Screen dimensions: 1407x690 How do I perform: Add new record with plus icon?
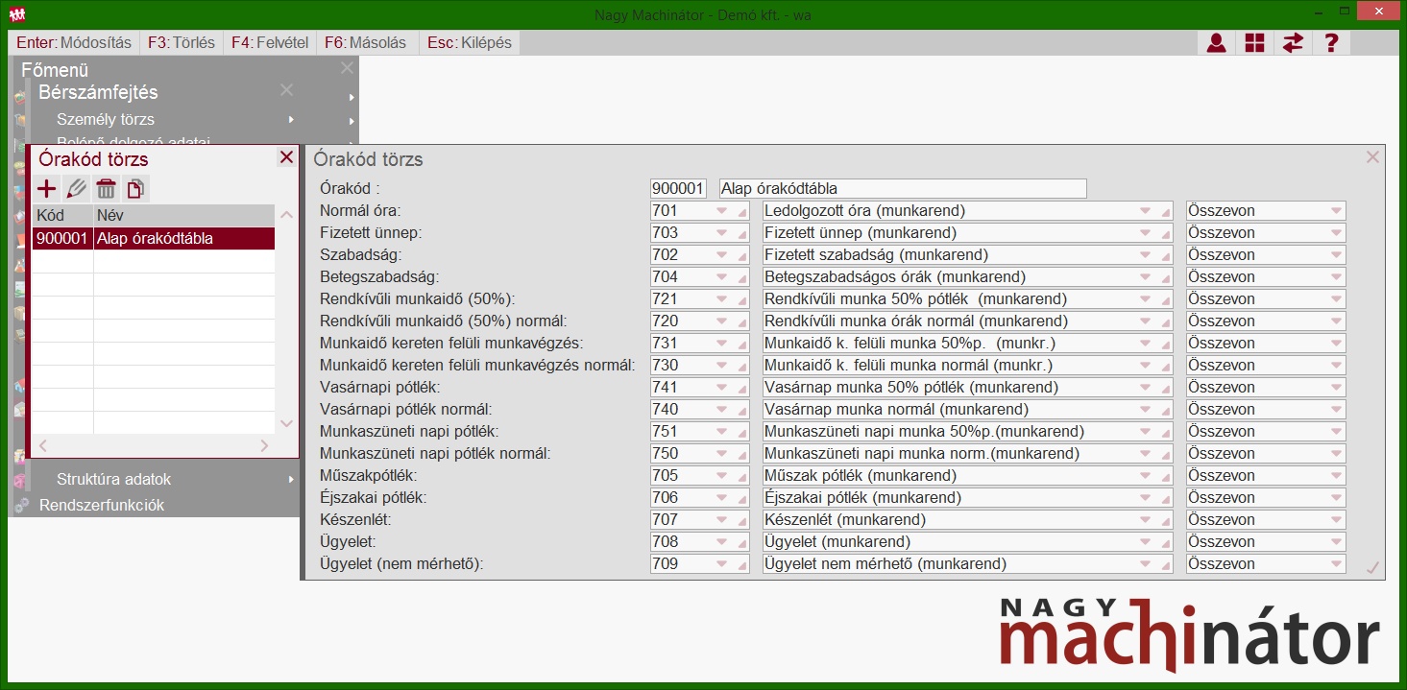point(46,188)
